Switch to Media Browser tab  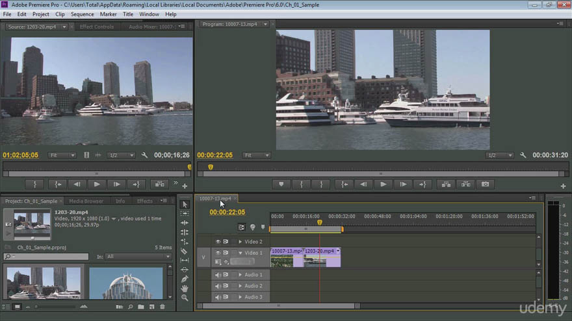(86, 201)
